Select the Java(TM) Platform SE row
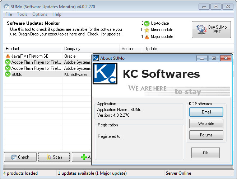This screenshot has height=179, width=237. click(47, 56)
